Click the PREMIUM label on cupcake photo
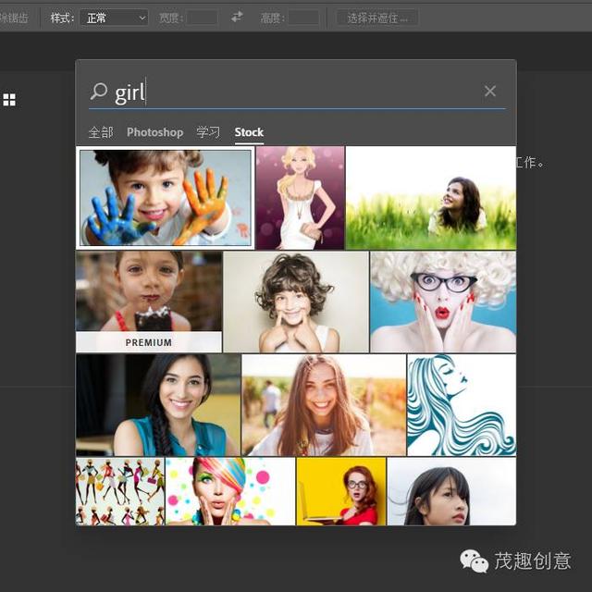This screenshot has width=592, height=592. coord(149,342)
